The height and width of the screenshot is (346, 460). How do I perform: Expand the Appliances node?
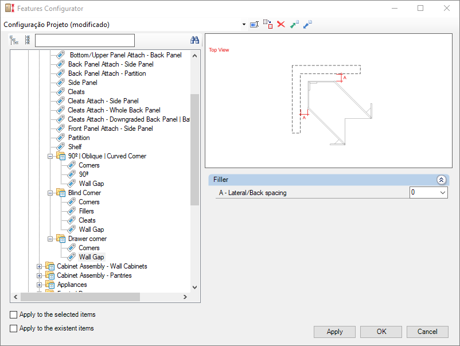pos(40,285)
